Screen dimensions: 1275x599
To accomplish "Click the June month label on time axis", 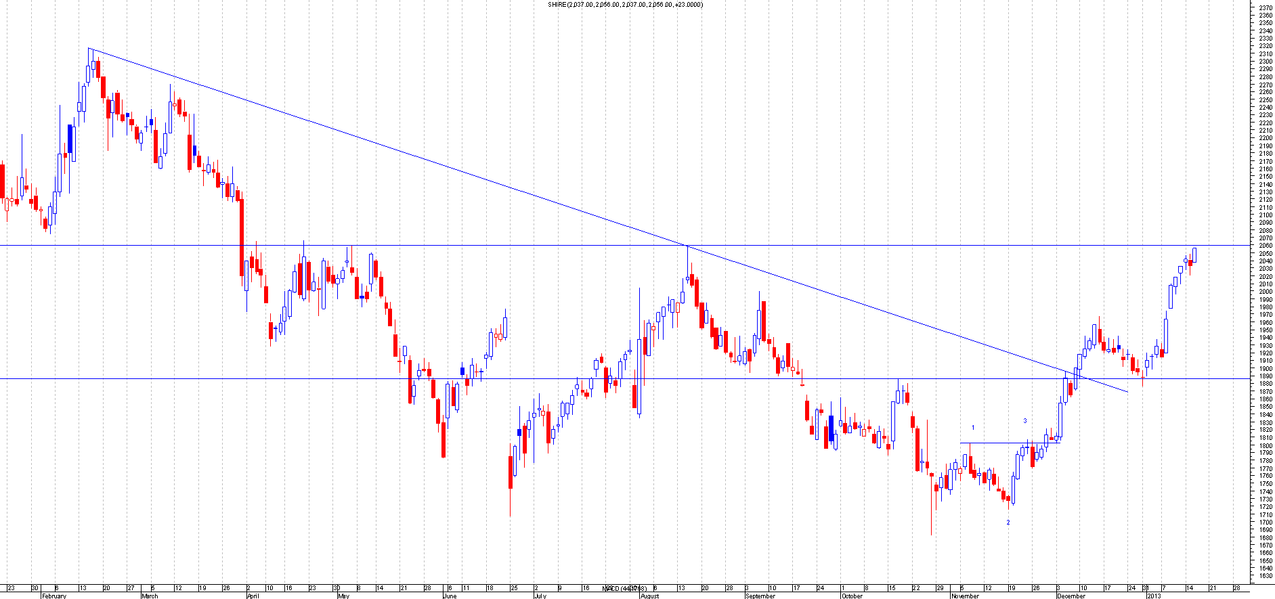I will [450, 596].
